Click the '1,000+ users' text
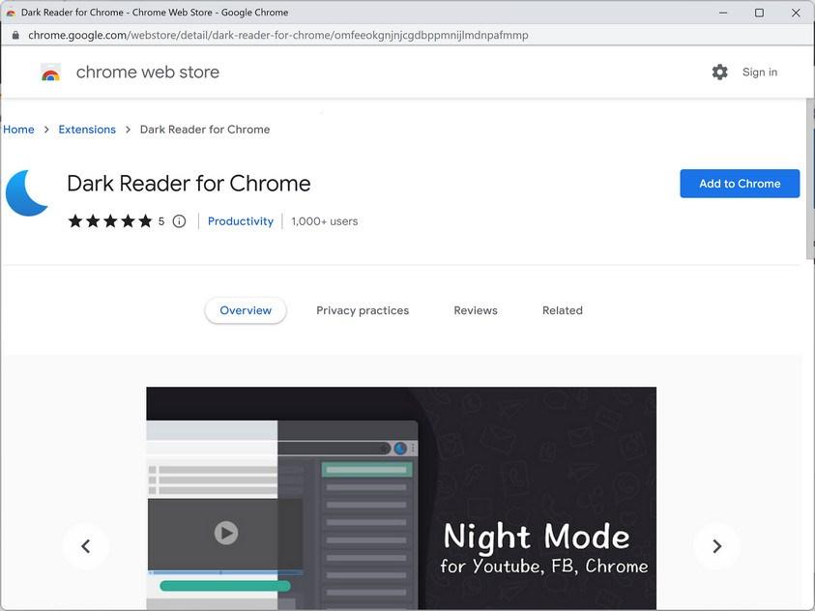 [324, 221]
